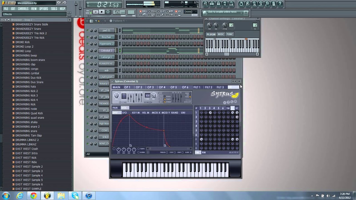Screen dimensions: 356x200
Task: Toggle the Sytrus envelope TEMPO option
Action: tap(139, 149)
